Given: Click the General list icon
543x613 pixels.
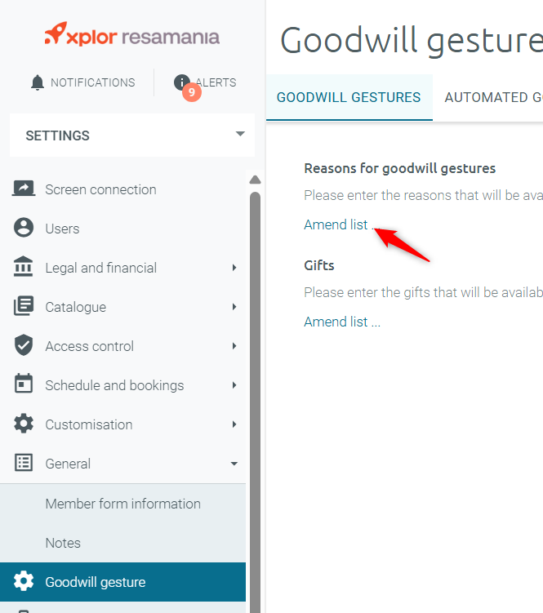Looking at the screenshot, I should click(24, 463).
